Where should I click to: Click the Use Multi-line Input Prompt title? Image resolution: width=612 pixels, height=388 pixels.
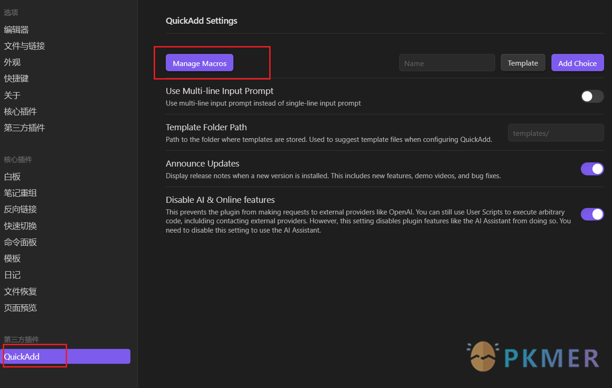pos(220,91)
